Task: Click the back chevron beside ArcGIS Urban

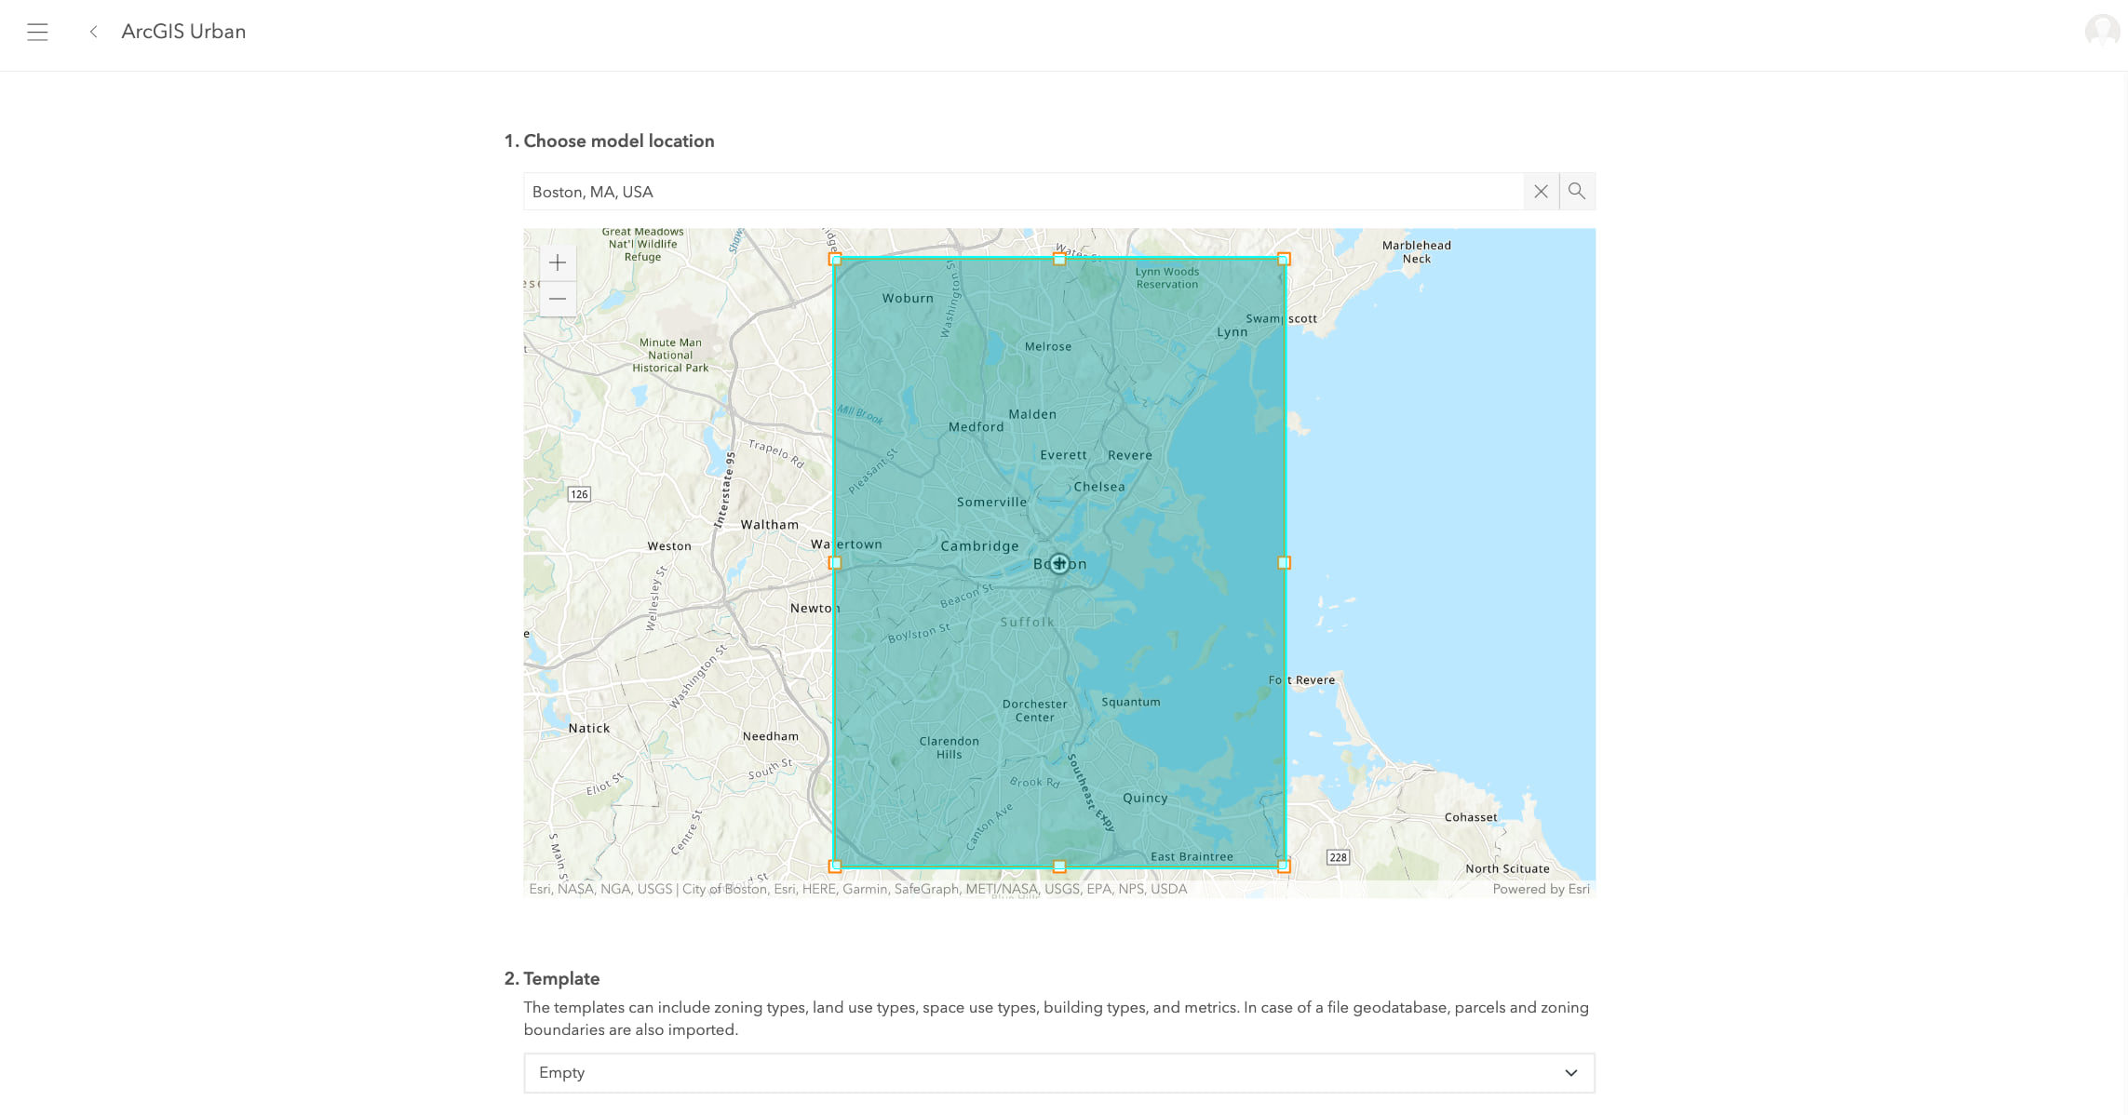Action: pyautogui.click(x=94, y=31)
